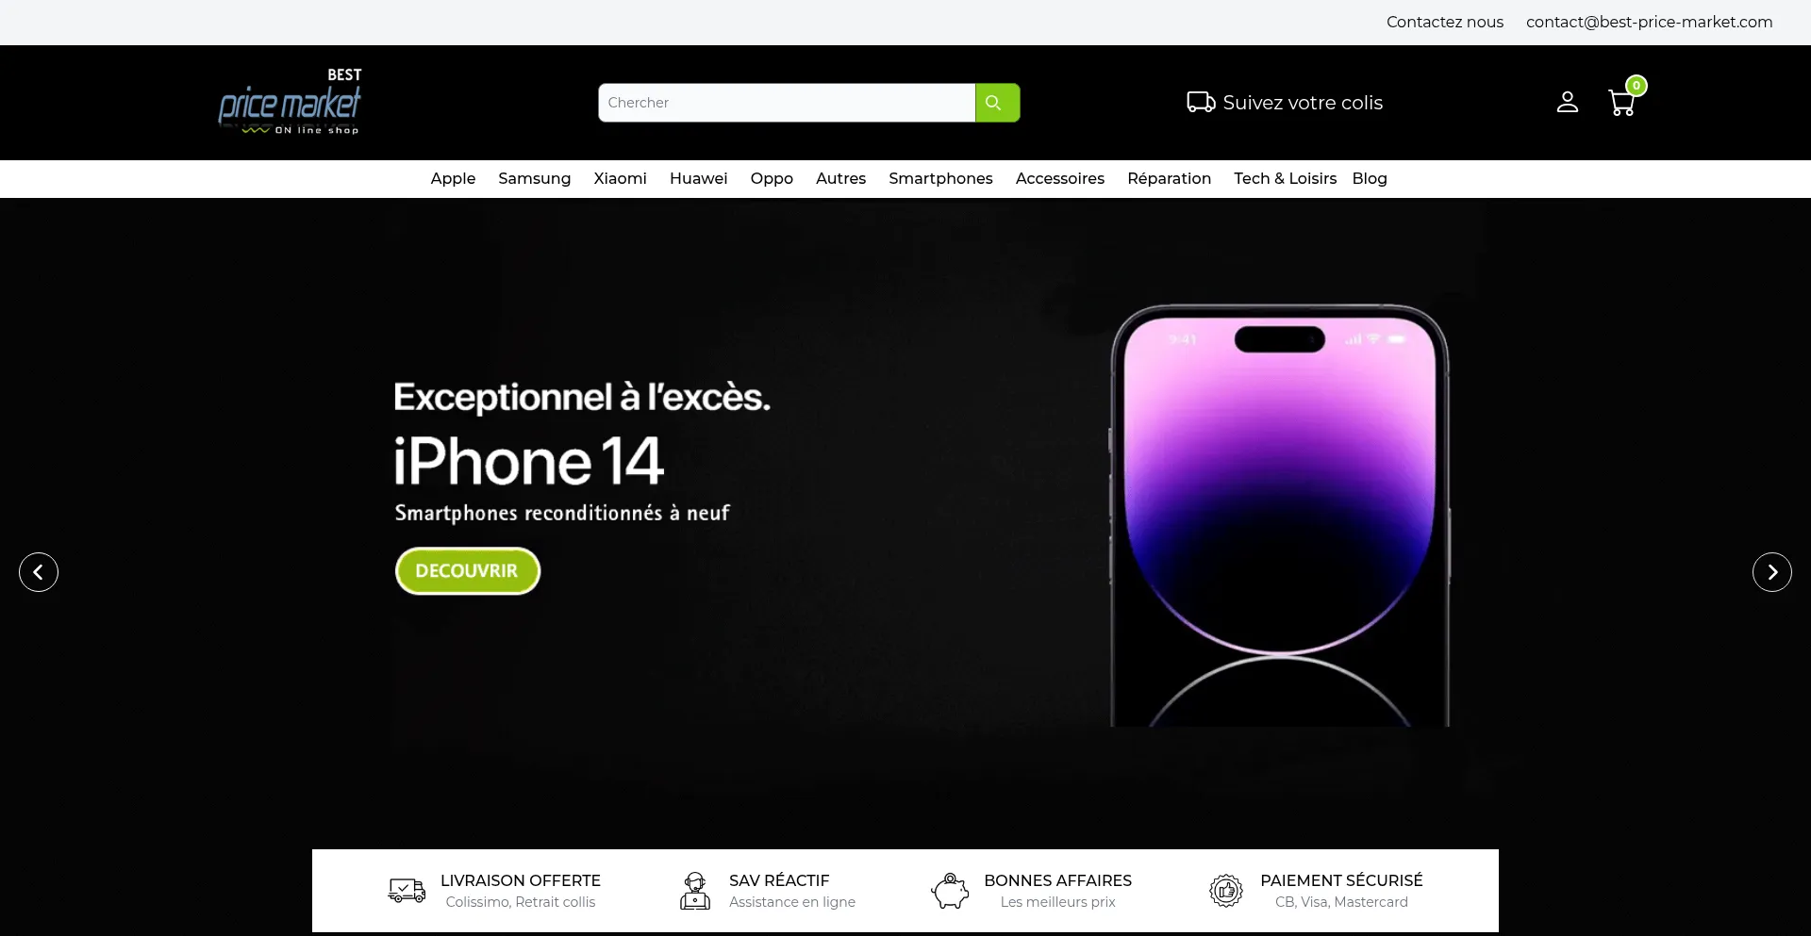Open the Apple menu category
This screenshot has width=1811, height=936.
tap(453, 178)
